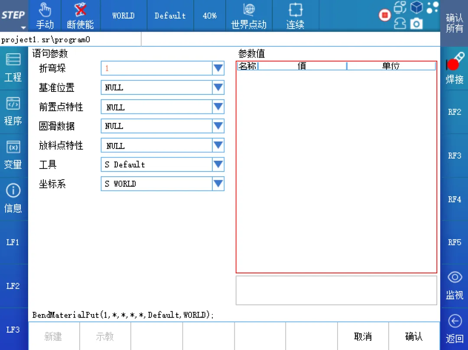Screen dimensions: 468x350
Task: Click the 确认 confirm button
Action: pyautogui.click(x=413, y=337)
